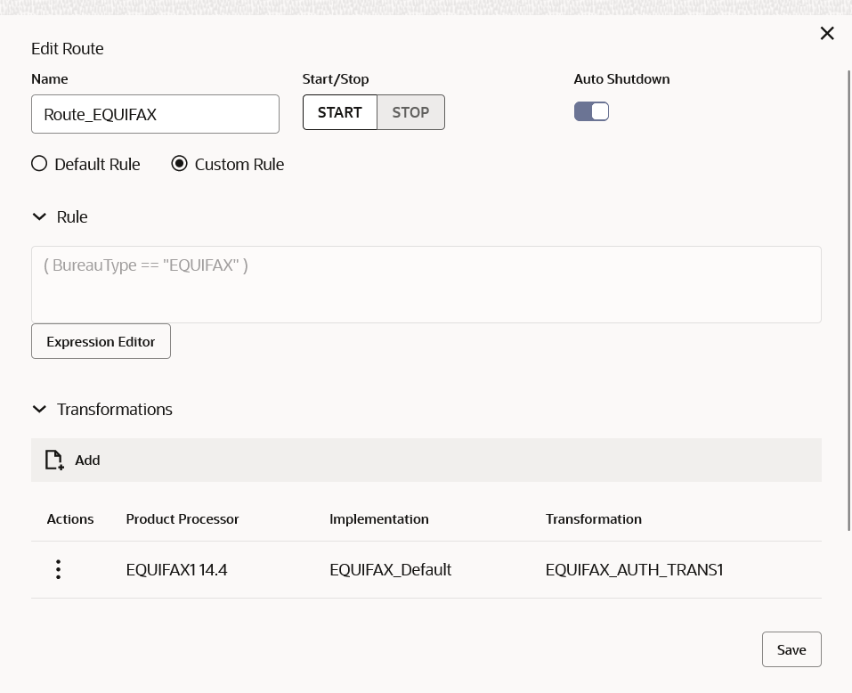Click the Edit Route title text
Viewport: 852px width, 693px height.
point(68,49)
